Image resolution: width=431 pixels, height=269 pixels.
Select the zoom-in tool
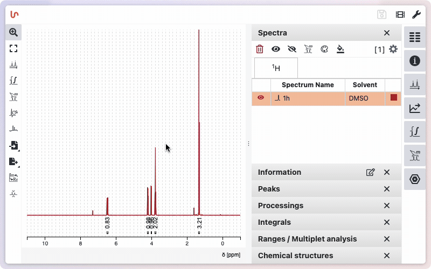point(13,32)
